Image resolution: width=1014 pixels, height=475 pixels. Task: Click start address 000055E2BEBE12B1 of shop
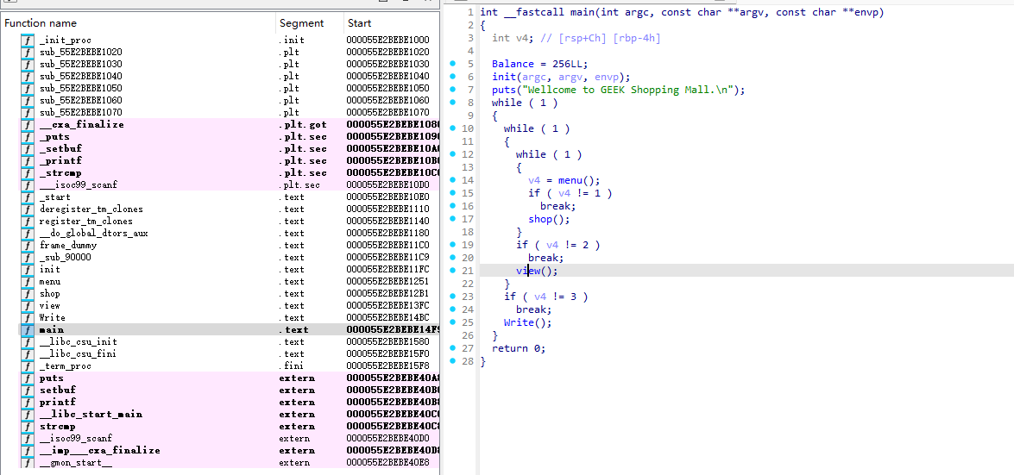(x=387, y=293)
